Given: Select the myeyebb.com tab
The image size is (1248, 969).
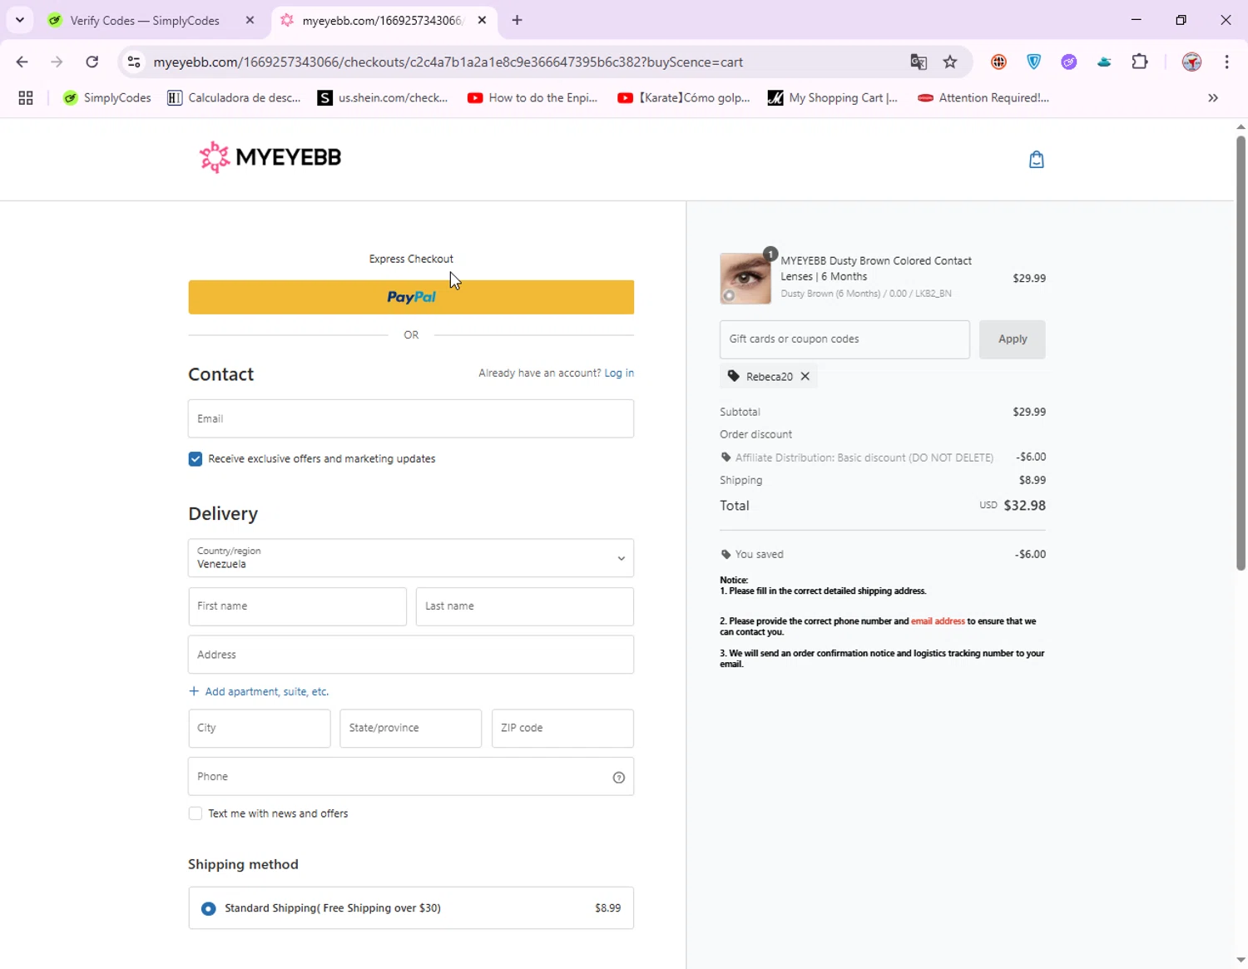Looking at the screenshot, I should [383, 20].
